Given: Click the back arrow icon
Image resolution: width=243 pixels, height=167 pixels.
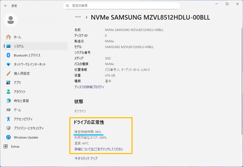Looking at the screenshot, I should click(x=6, y=6).
